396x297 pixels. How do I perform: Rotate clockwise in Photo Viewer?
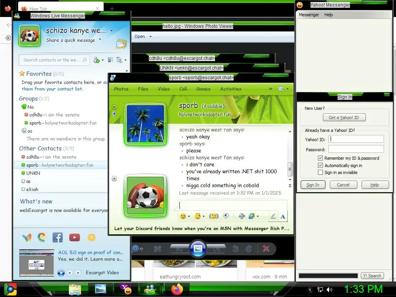pos(249,249)
